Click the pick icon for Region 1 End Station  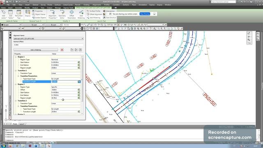[x=79, y=65]
